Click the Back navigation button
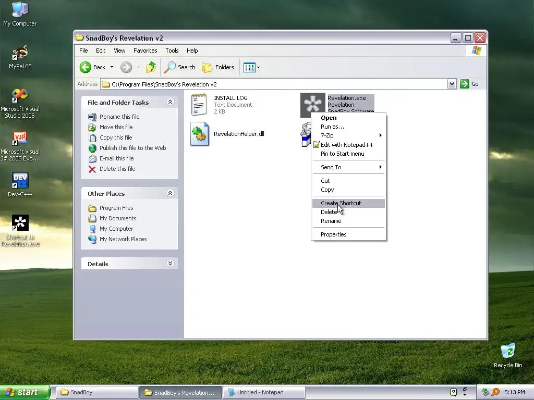534x400 pixels. [x=93, y=67]
